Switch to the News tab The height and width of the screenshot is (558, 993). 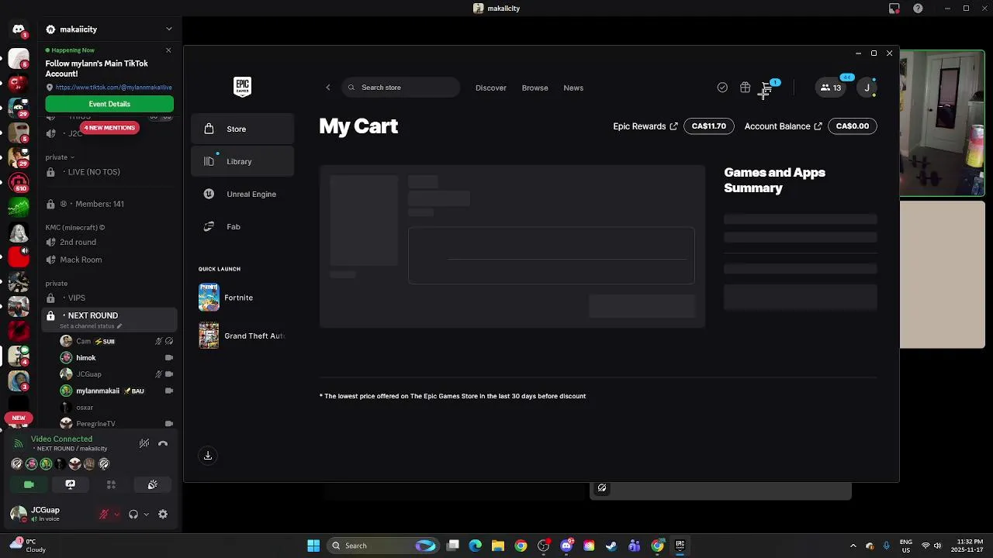point(573,88)
